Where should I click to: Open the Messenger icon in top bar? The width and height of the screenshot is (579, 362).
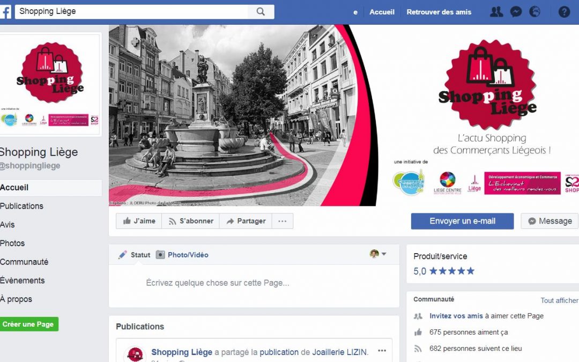pos(516,12)
